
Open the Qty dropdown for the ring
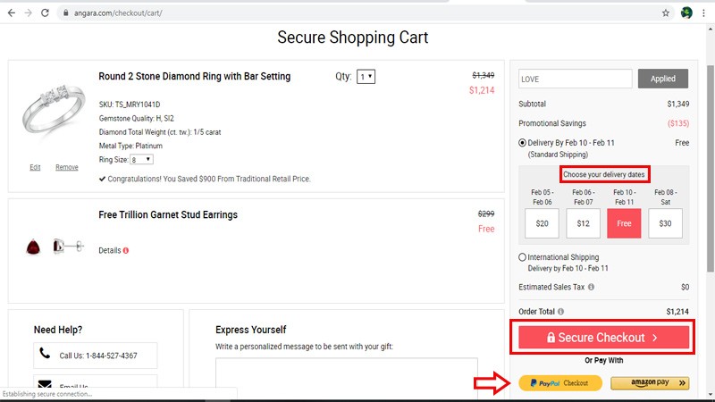[366, 77]
